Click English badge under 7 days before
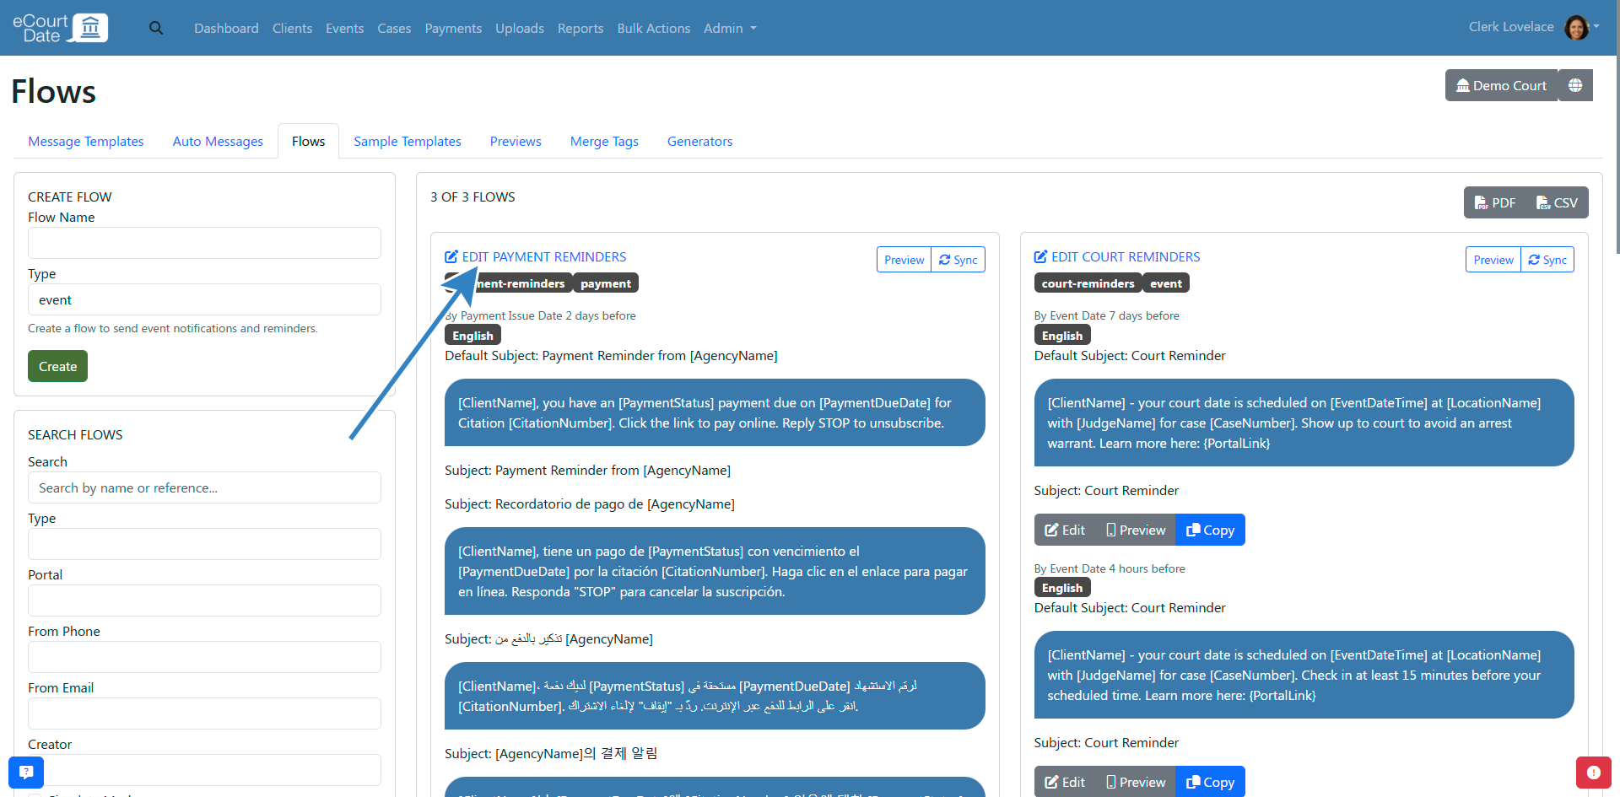This screenshot has height=797, width=1620. [x=1061, y=336]
